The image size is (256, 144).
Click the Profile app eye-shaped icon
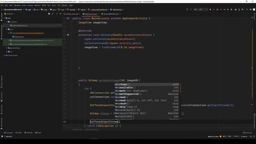point(224,10)
